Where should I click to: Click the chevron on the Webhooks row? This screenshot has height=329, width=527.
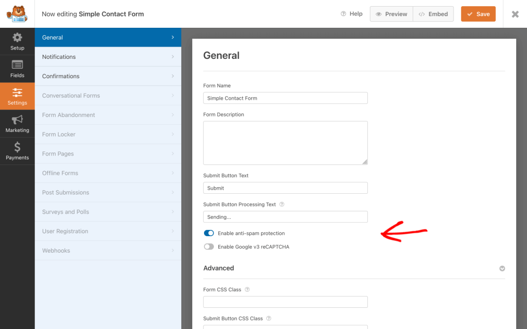click(x=173, y=251)
